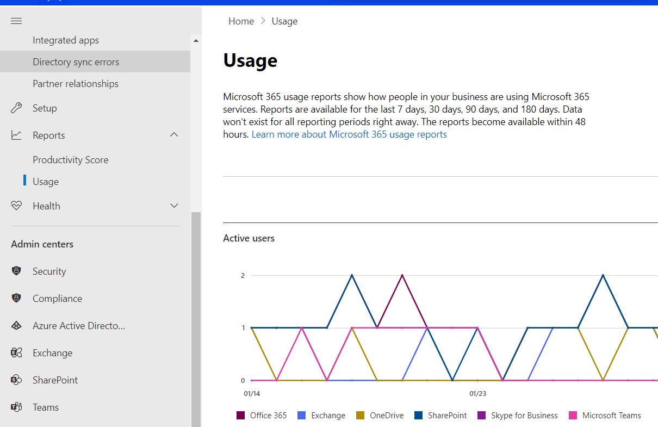Open Partner relationships page
Image resolution: width=658 pixels, height=427 pixels.
click(x=76, y=84)
